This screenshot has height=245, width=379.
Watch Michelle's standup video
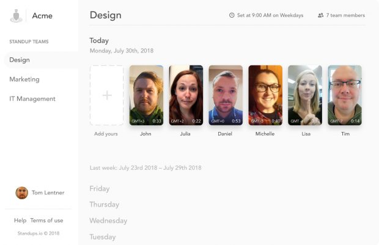[265, 95]
